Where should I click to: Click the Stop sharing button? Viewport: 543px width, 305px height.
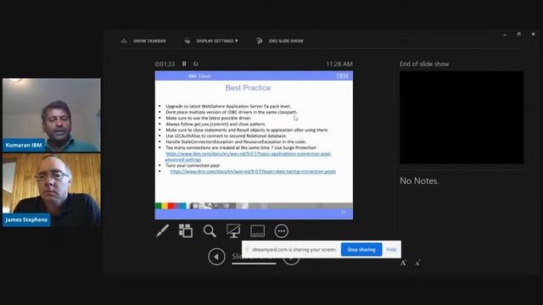(x=361, y=249)
